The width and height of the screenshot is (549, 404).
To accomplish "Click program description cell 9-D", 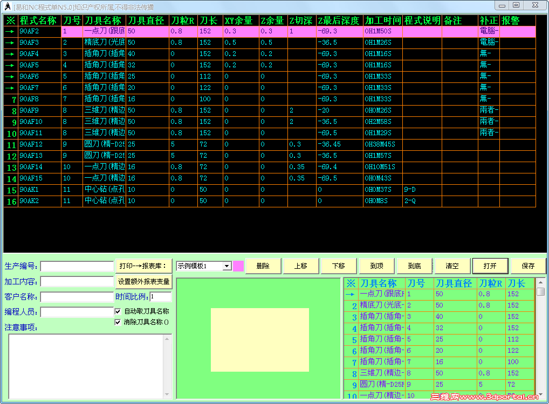I will 422,190.
